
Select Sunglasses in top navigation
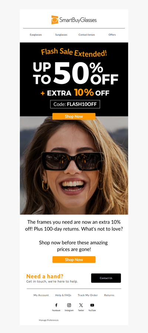[61, 35]
